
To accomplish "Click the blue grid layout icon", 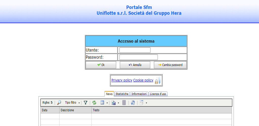I will 102,103.
